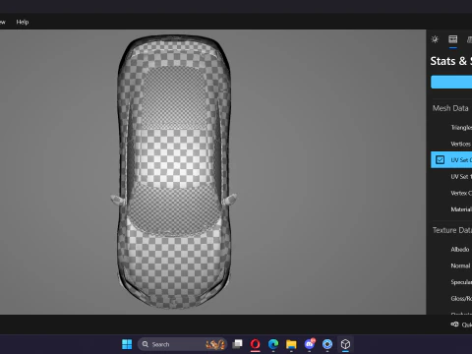Open the purple app with notification badge
472x354 pixels.
tap(310, 344)
